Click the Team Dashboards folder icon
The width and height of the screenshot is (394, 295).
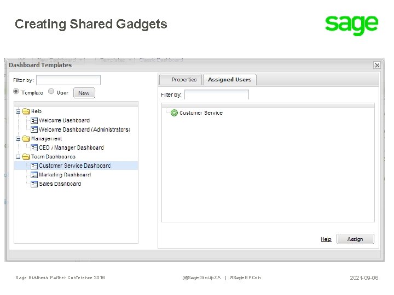(26, 157)
